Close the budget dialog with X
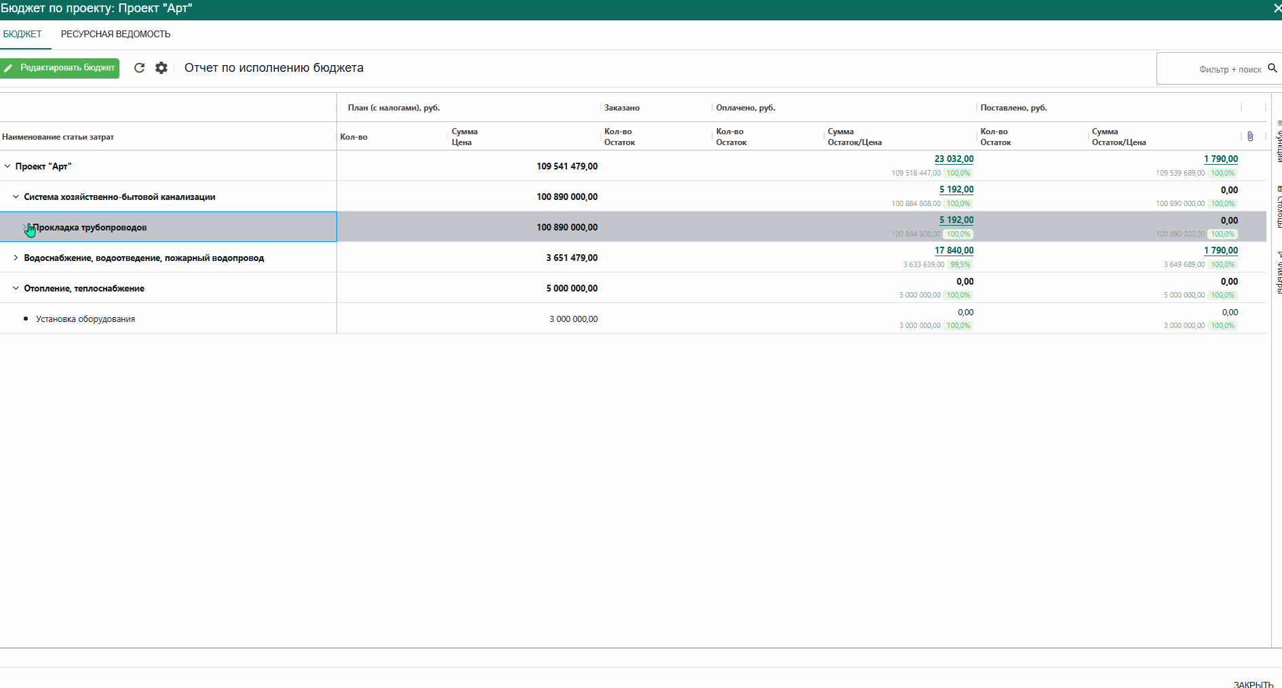Screen dimensions: 1282x688 click(1277, 8)
